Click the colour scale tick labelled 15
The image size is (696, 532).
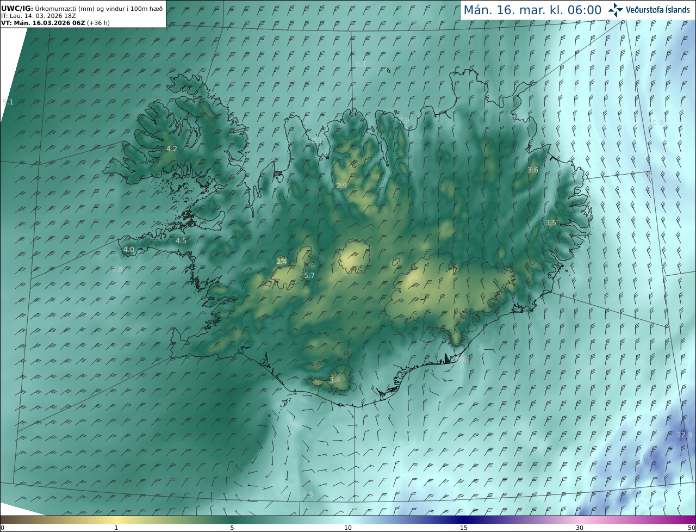point(464,528)
